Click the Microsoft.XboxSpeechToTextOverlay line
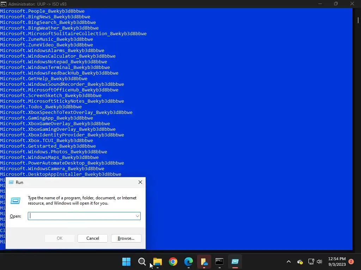Image resolution: width=361 pixels, height=270 pixels. click(x=66, y=112)
